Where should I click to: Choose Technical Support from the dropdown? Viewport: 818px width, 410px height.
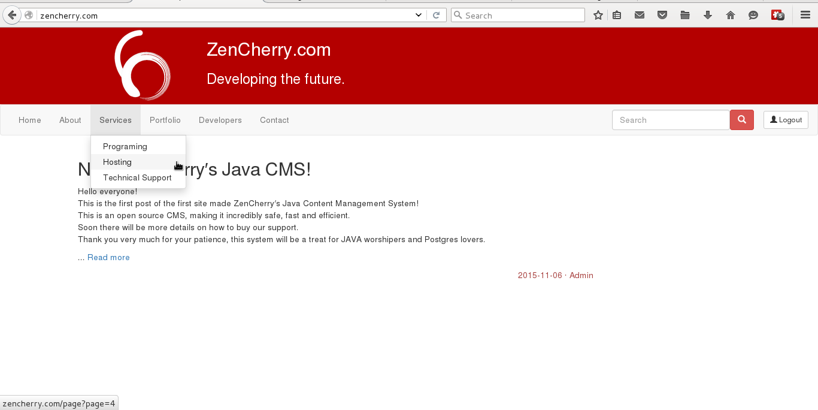(x=137, y=177)
